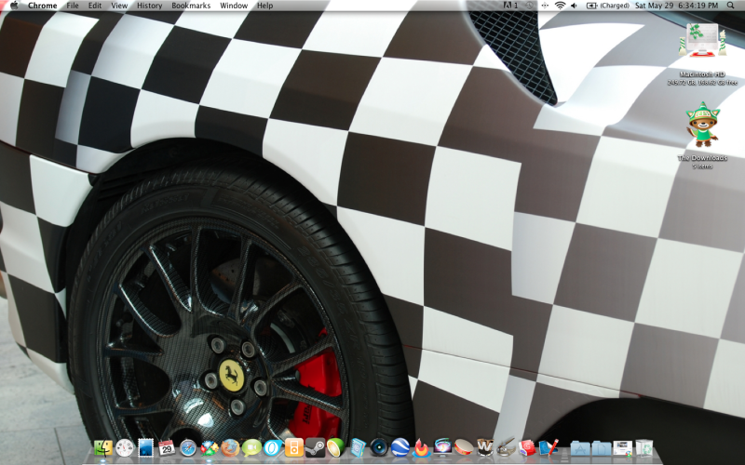Open the red C document app icon
Screen dimensions: 745x465
tap(527, 448)
